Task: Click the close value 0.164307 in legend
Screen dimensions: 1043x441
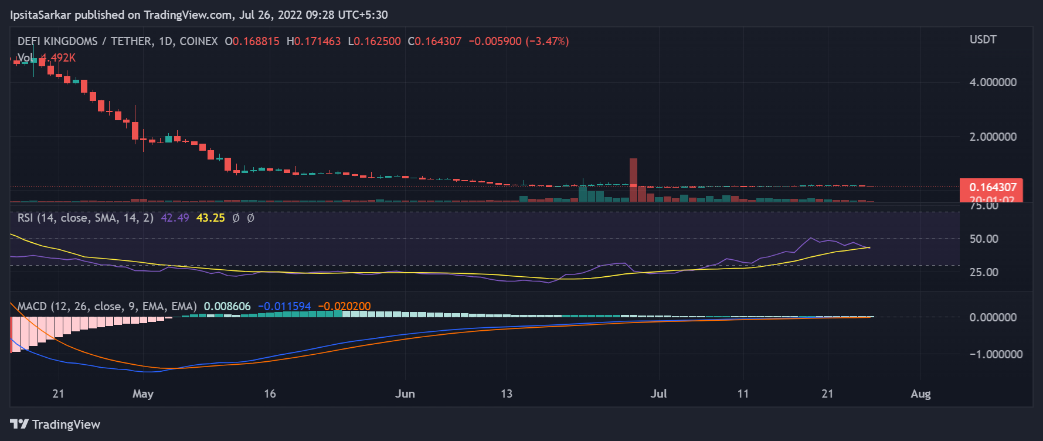Action: (438, 41)
